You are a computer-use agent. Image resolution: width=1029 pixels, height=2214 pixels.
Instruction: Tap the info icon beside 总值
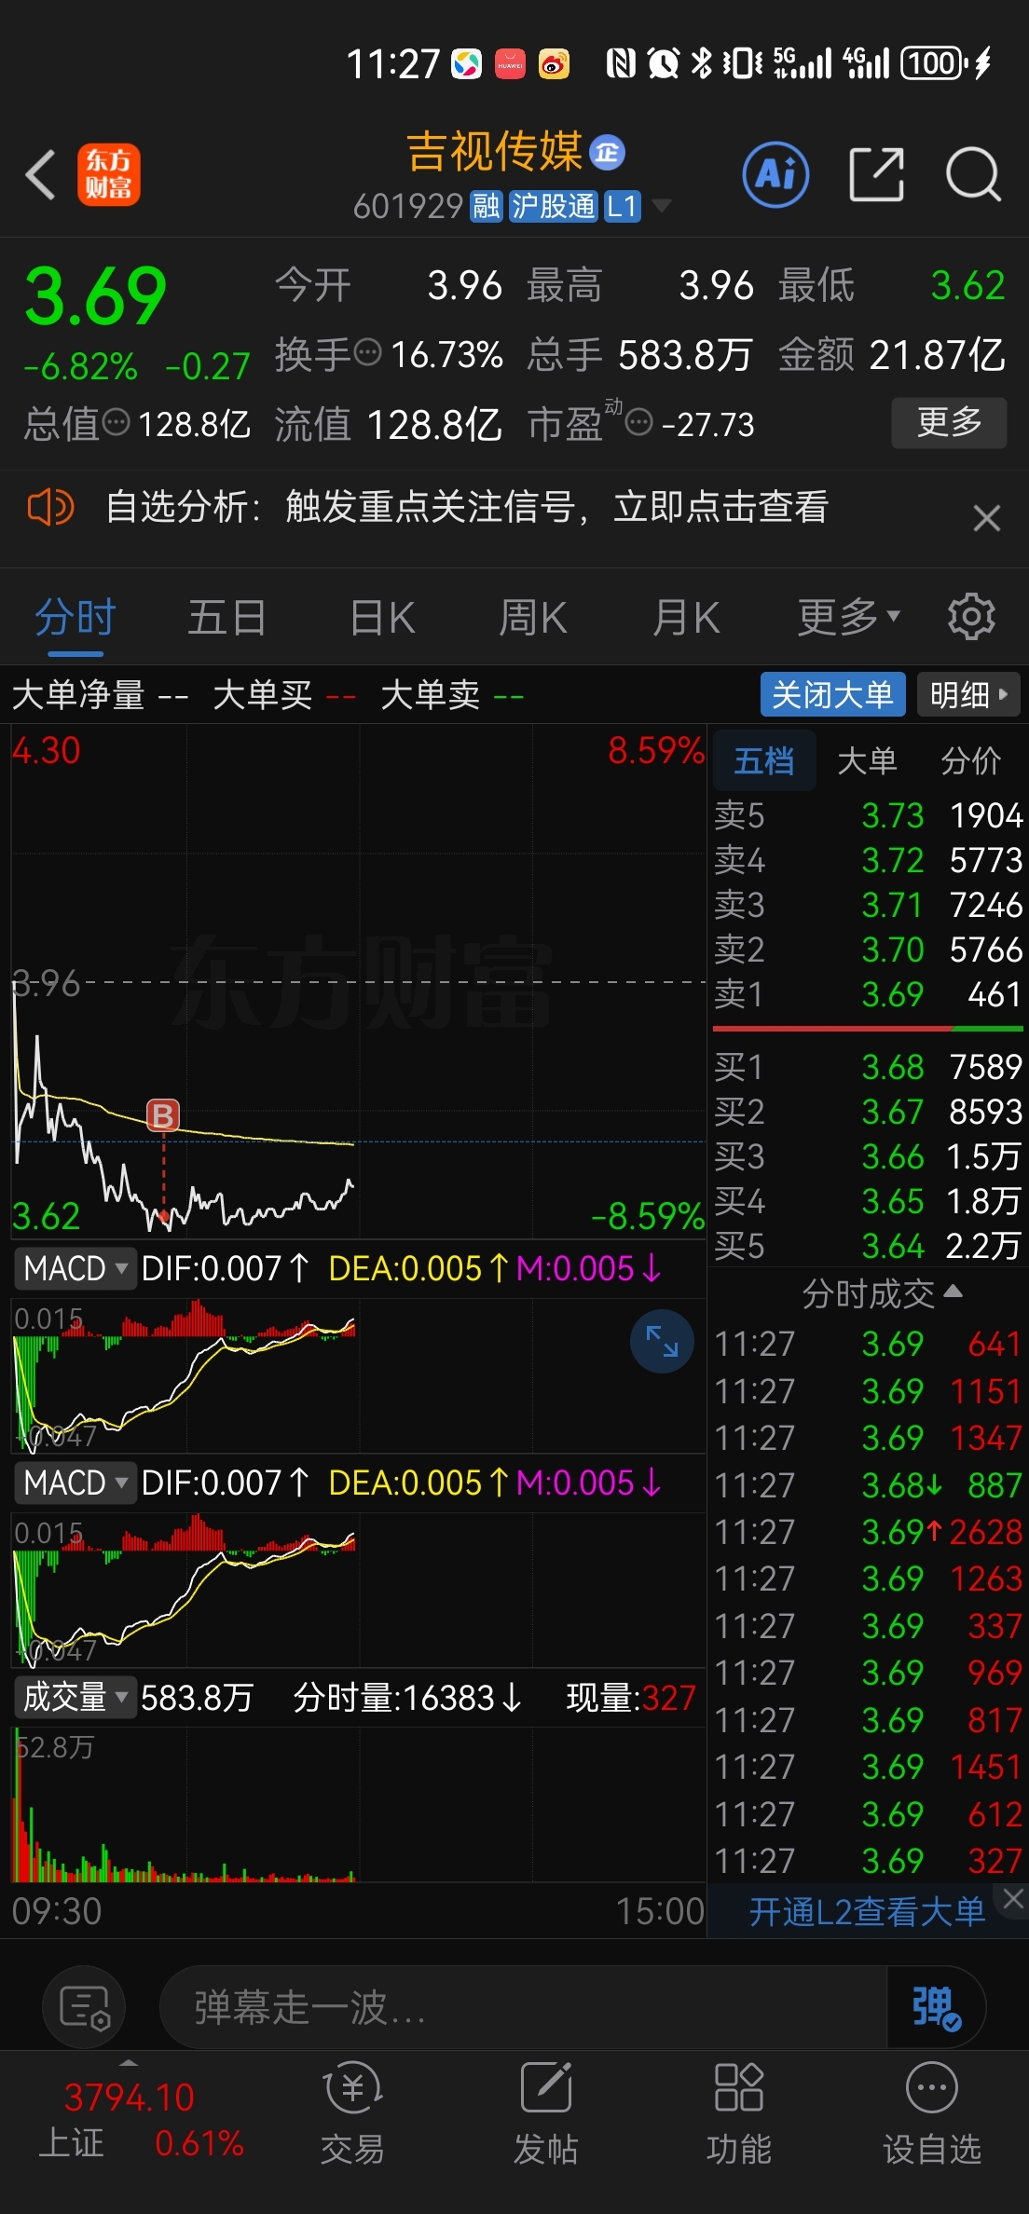[x=117, y=422]
